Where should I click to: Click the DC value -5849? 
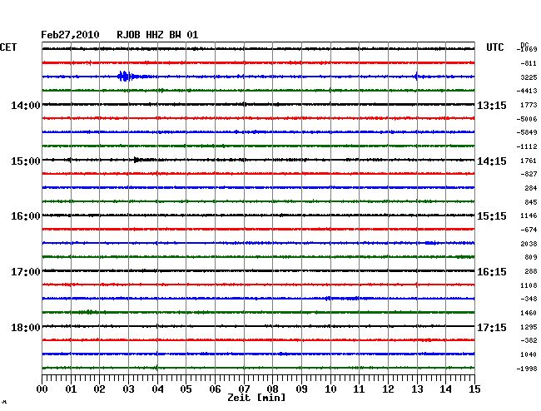click(527, 132)
